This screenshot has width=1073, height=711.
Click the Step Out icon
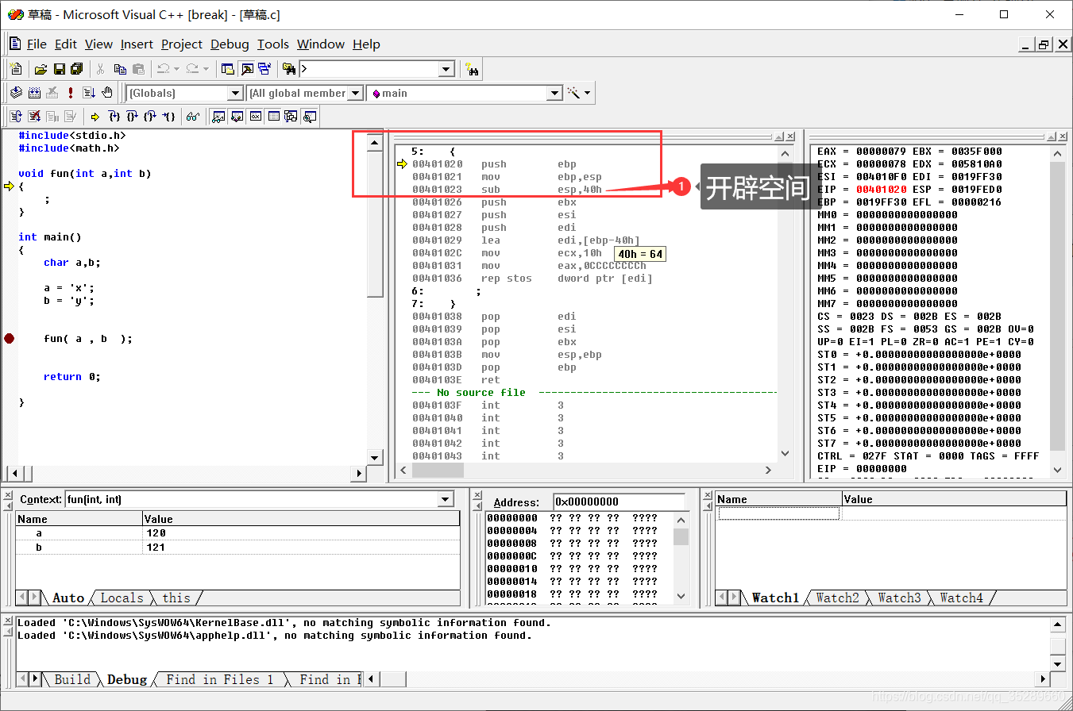(150, 116)
